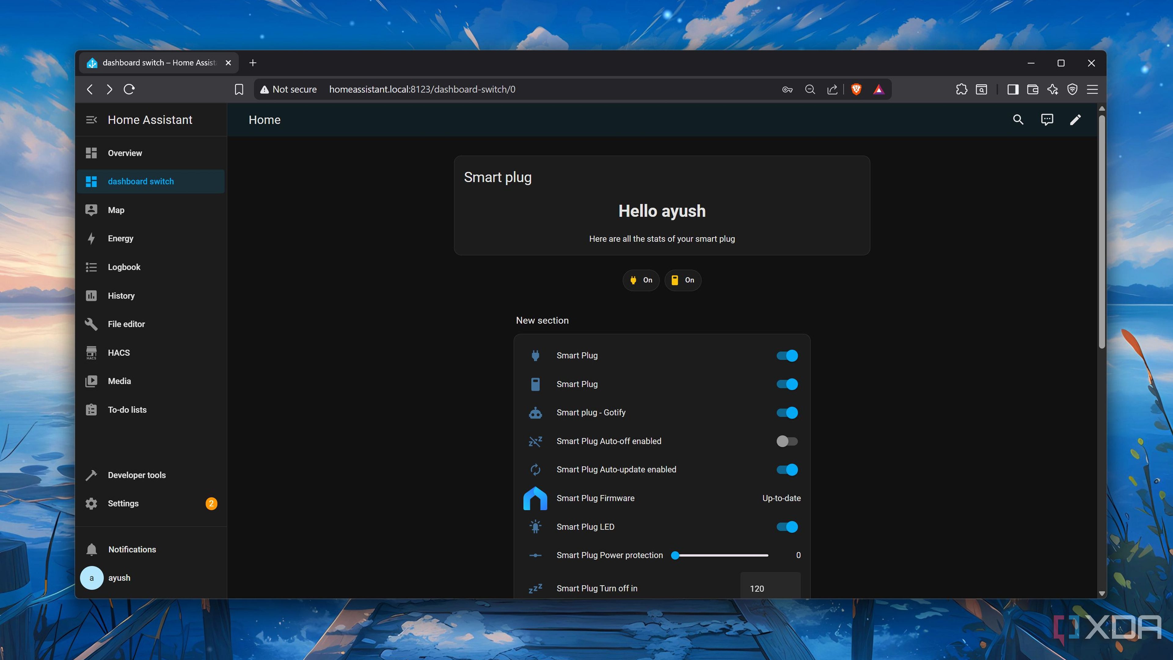Image resolution: width=1173 pixels, height=660 pixels.
Task: Open the Brave Leo AI sparkle icon
Action: [x=1052, y=89]
